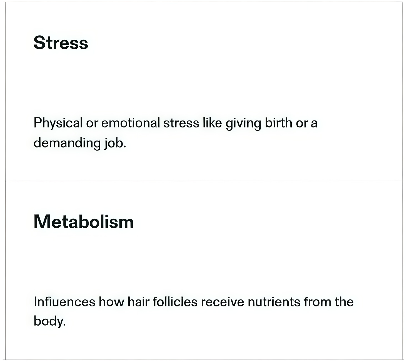
Task: Click the word 'body.' on last line
Action: [x=50, y=321]
